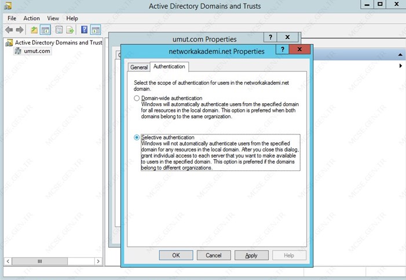Toggle the Show/Hide Console Tree icon
Viewport: 406px width, 280px height.
point(46,30)
